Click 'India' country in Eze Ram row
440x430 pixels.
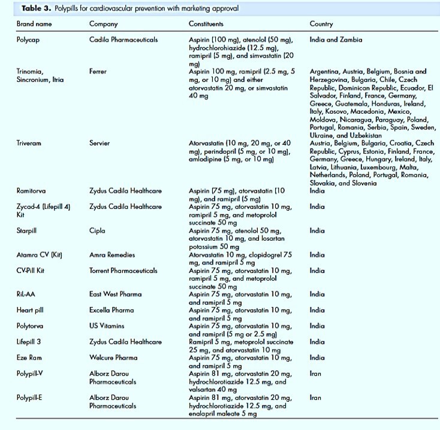[317, 358]
